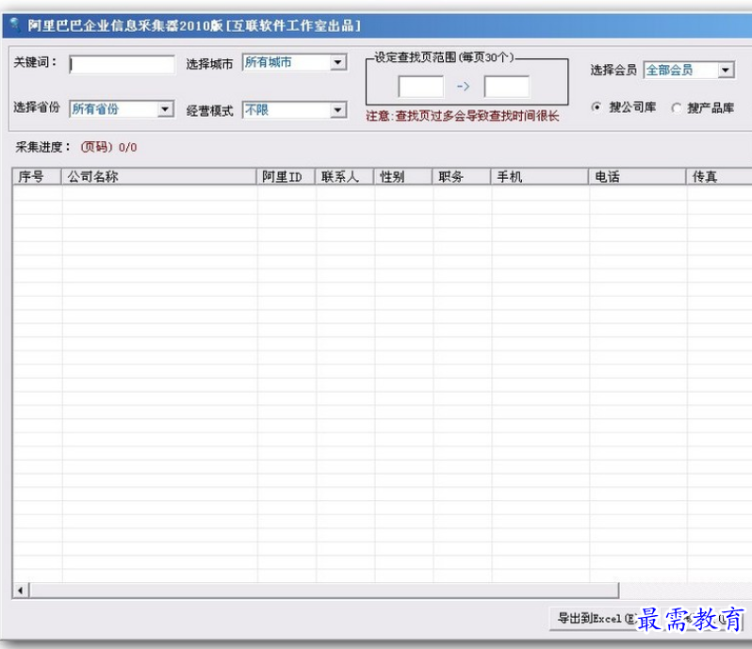Open the 选择省份 province dropdown
Viewport: 752px width, 649px height.
pos(122,109)
